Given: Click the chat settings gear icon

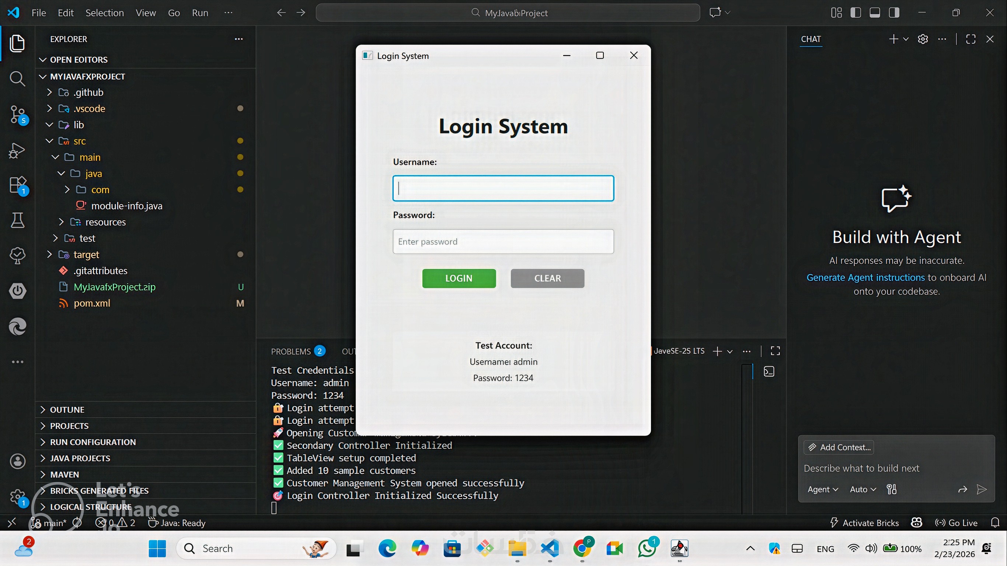Looking at the screenshot, I should 923,39.
